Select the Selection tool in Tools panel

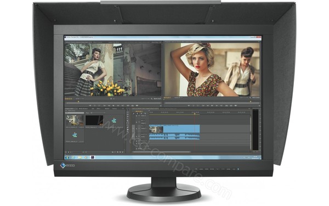(x=128, y=110)
